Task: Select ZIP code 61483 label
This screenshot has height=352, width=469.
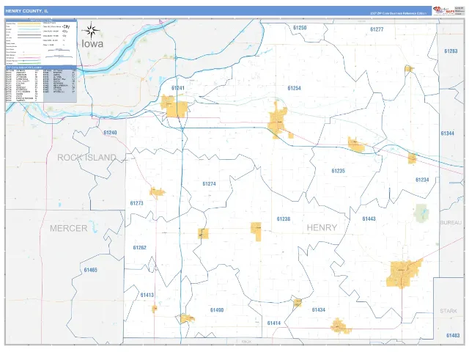Action: click(453, 336)
